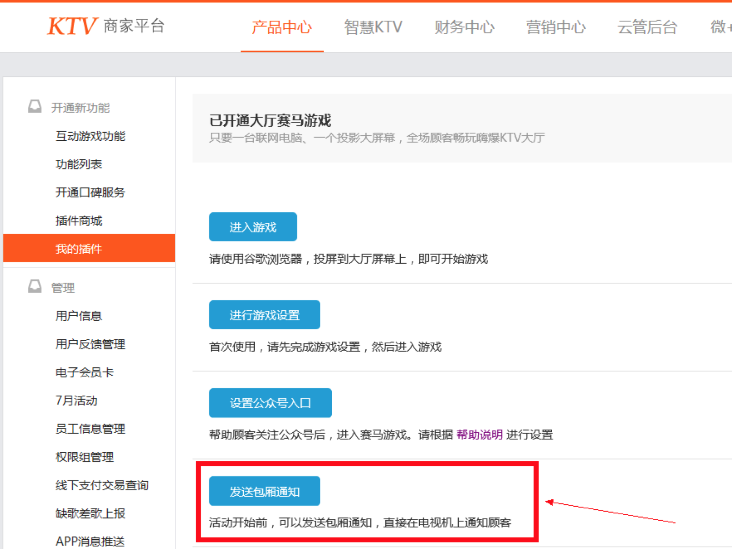Open the 帮助说明 link

tap(479, 434)
